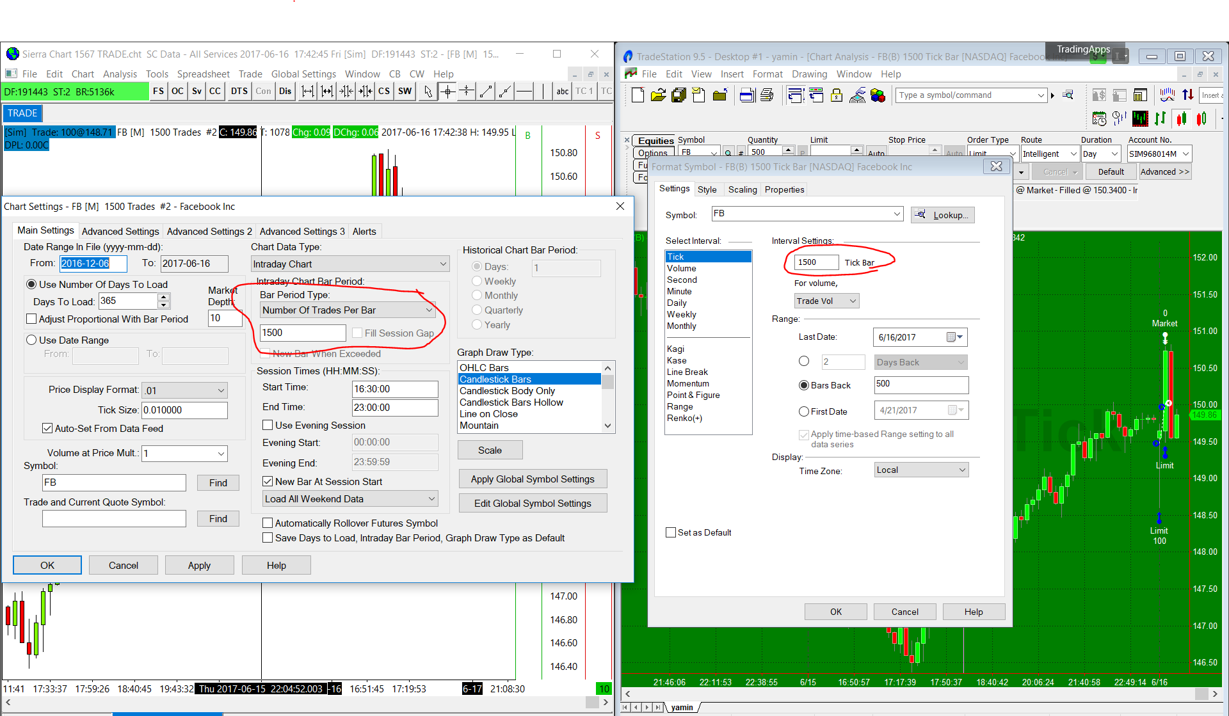Click the printer icon in TradeStation toolbar
1229x716 pixels.
tap(767, 95)
